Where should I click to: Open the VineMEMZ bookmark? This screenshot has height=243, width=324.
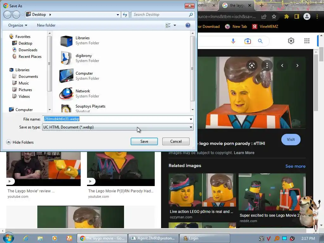(x=265, y=27)
